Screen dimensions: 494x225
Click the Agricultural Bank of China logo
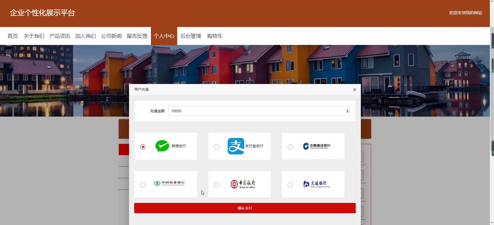pyautogui.click(x=169, y=183)
